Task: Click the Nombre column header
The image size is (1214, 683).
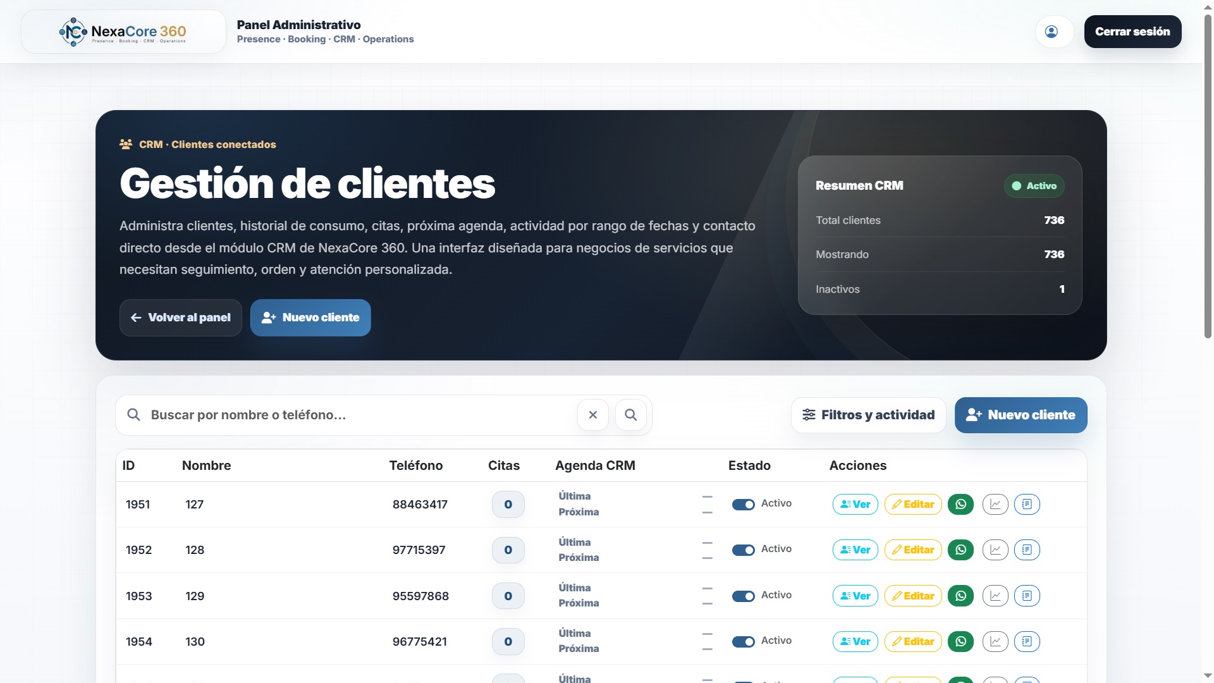Action: click(207, 465)
